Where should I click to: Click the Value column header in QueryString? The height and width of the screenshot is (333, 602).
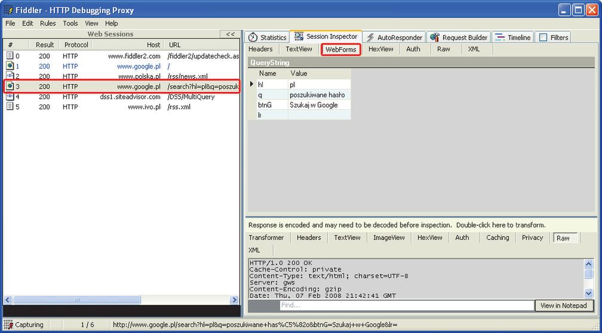(x=319, y=73)
